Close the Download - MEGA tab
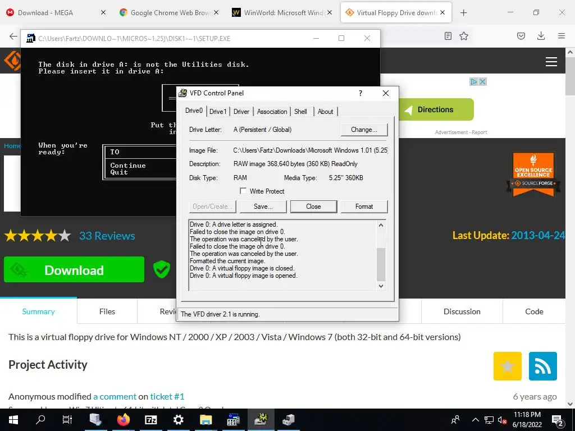The width and height of the screenshot is (575, 431). click(103, 13)
